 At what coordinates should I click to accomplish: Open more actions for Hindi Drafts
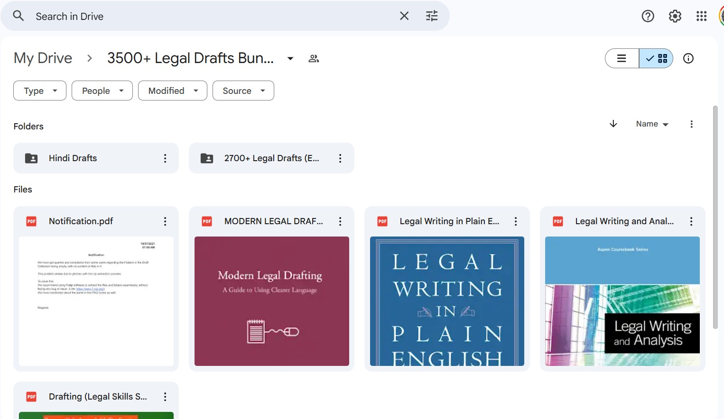click(165, 158)
